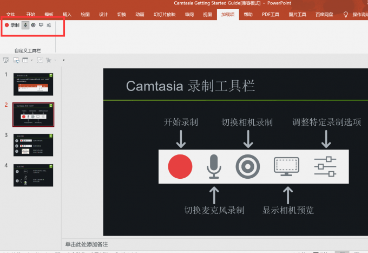Switch to the 审阅 ribbon tab
Viewport: 368px width, 253px height.
(189, 15)
